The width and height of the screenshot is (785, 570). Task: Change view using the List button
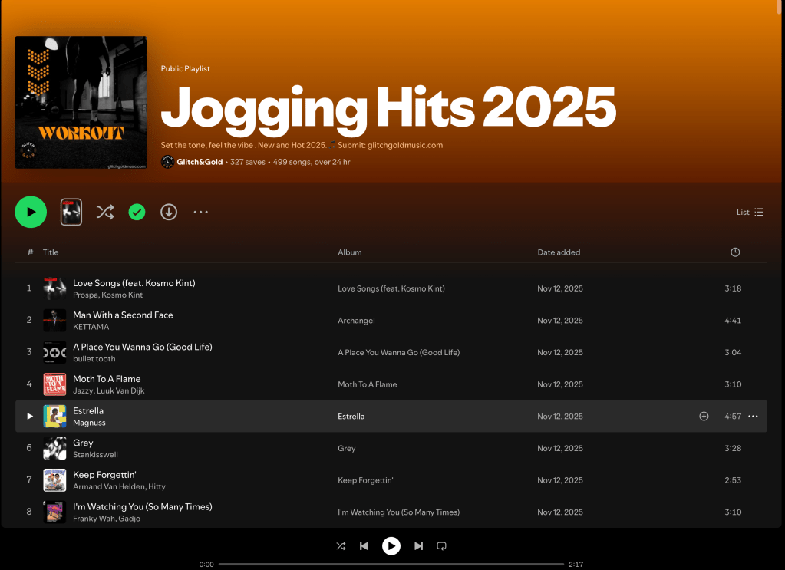[x=750, y=213]
